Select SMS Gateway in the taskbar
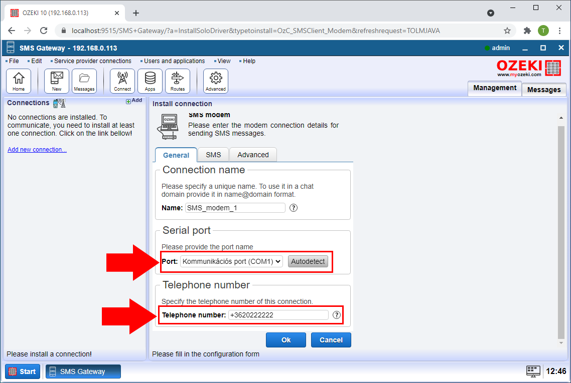The width and height of the screenshot is (571, 383). pyautogui.click(x=83, y=371)
